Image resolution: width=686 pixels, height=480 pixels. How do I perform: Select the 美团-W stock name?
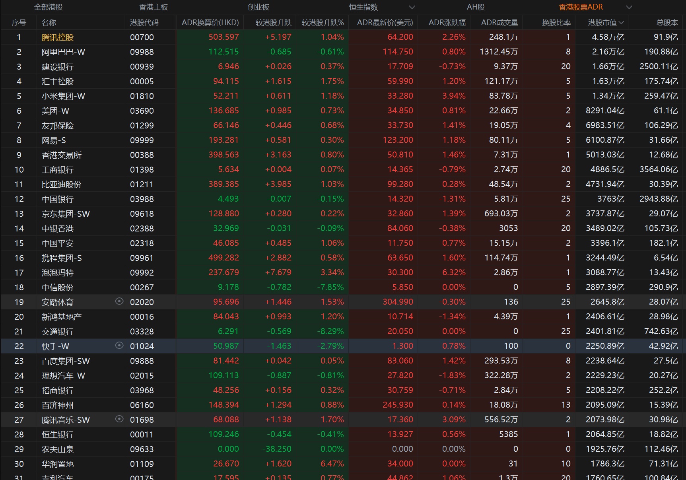coord(55,111)
